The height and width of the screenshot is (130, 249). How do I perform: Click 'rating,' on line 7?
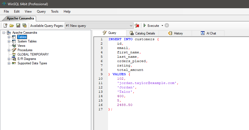[x=124, y=65]
